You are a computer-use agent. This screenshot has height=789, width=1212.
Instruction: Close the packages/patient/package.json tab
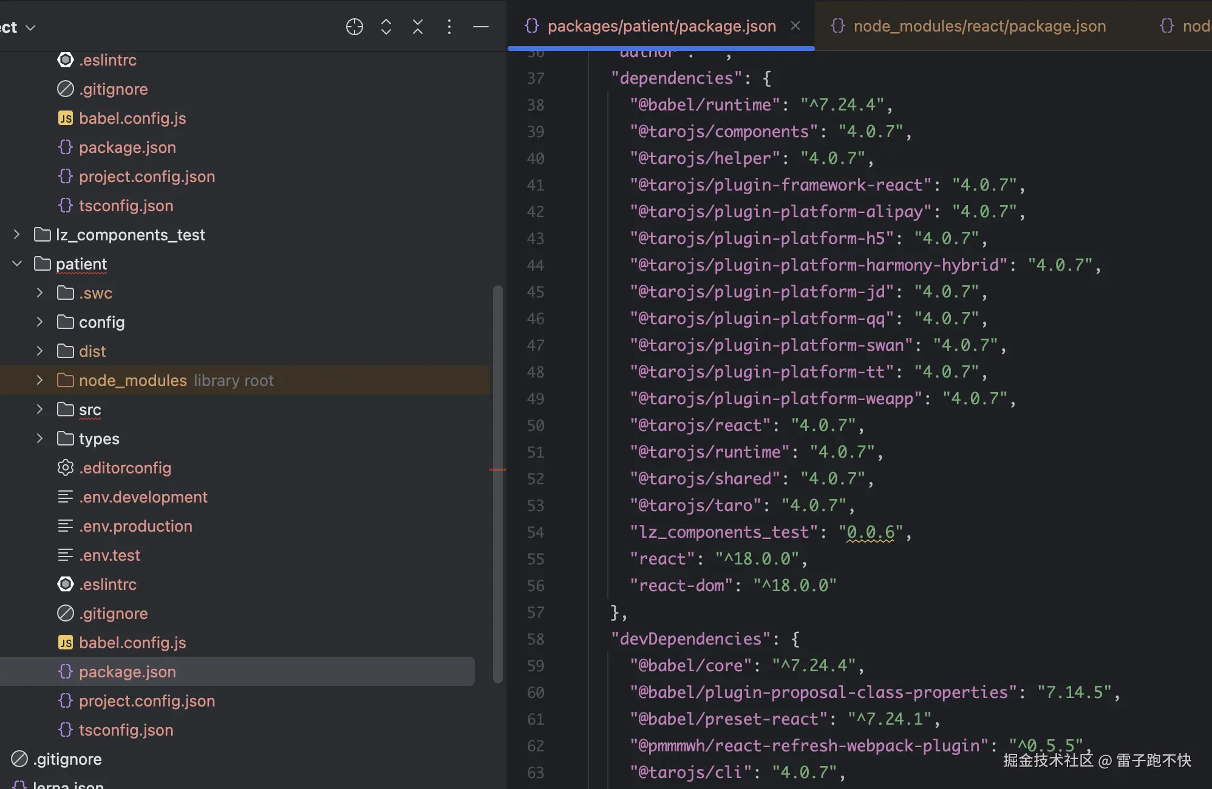[795, 26]
